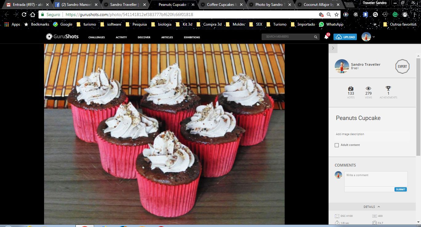Click the GuruShots logo
This screenshot has height=227, width=421.
pyautogui.click(x=62, y=37)
